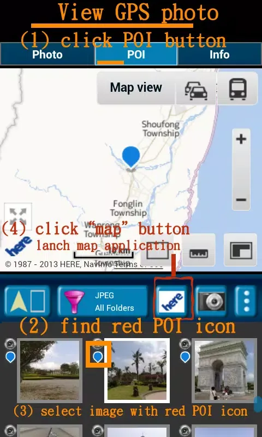Image resolution: width=262 pixels, height=437 pixels.
Task: Toggle navigation arrow view mode
Action: click(x=27, y=302)
